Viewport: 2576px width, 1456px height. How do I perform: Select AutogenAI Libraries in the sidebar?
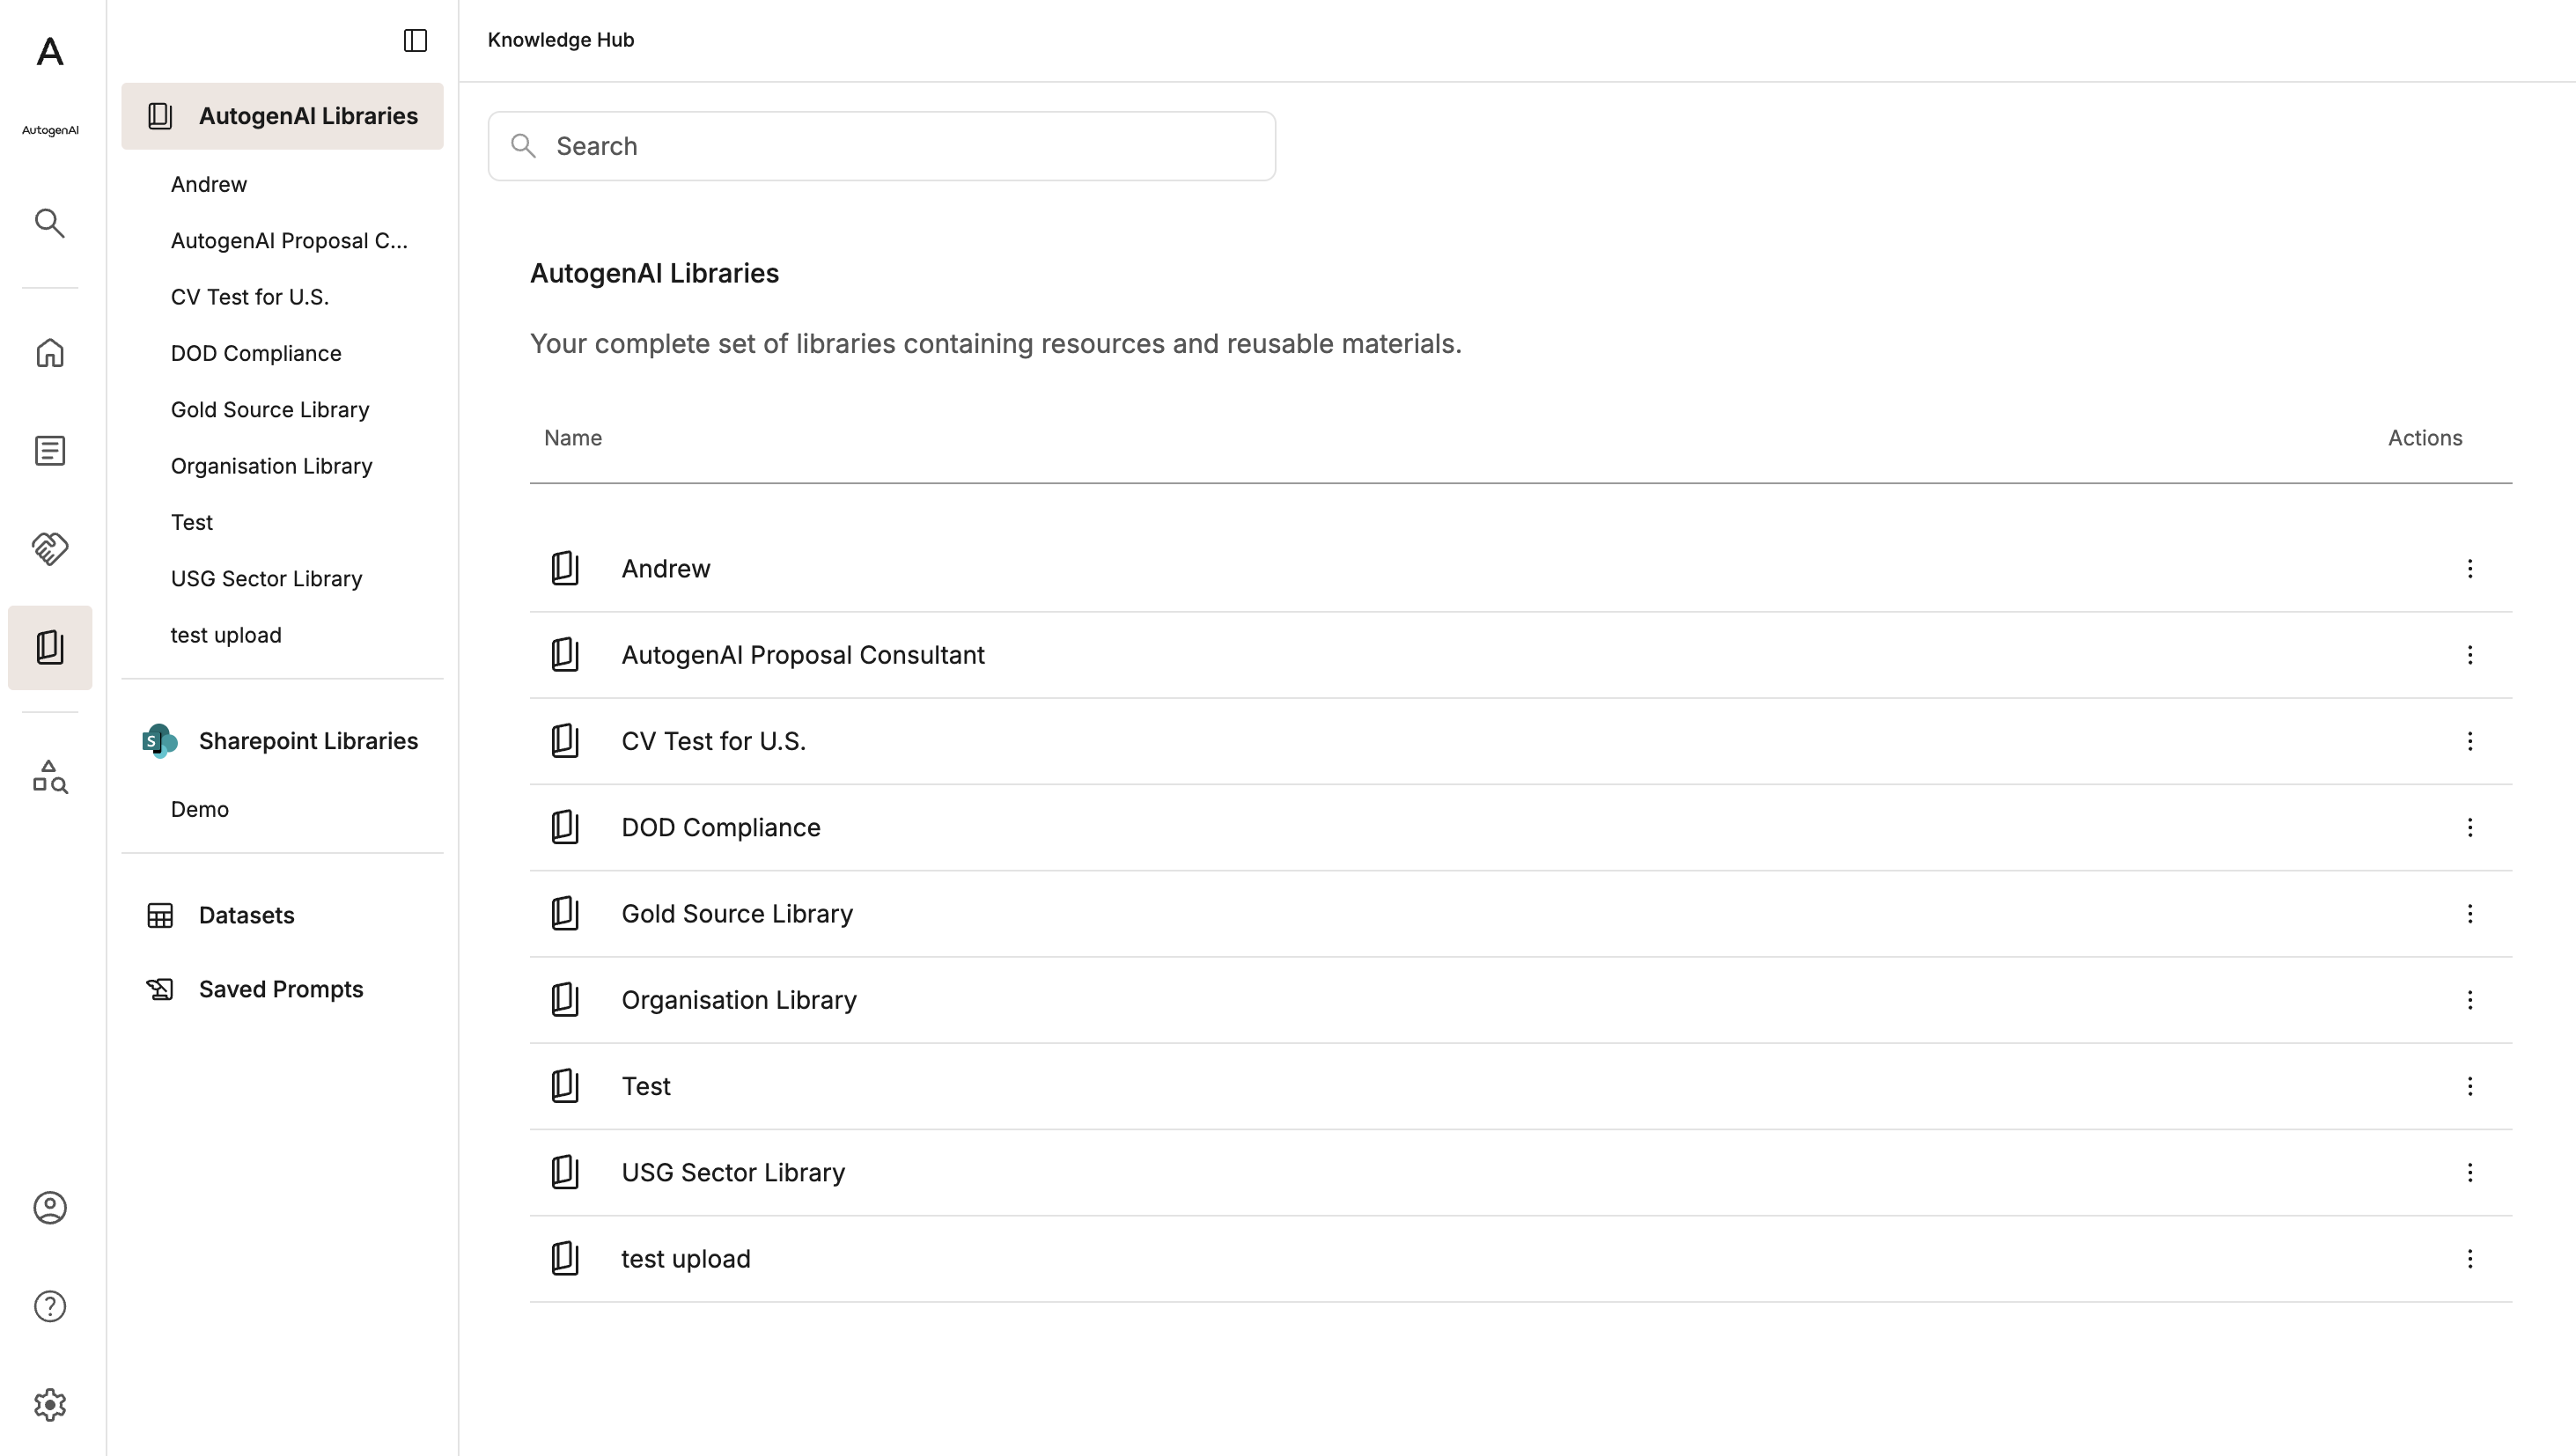coord(282,116)
